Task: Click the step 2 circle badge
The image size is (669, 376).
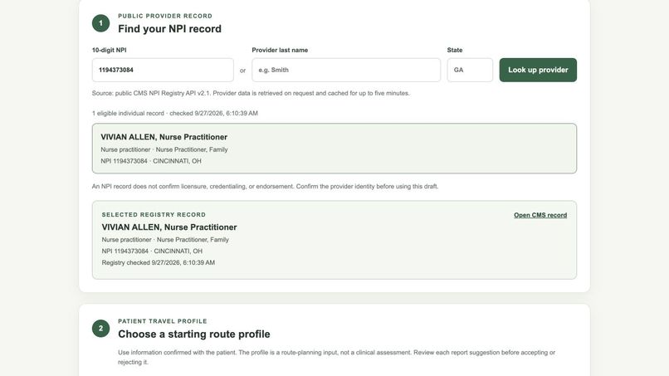Action: 100,328
